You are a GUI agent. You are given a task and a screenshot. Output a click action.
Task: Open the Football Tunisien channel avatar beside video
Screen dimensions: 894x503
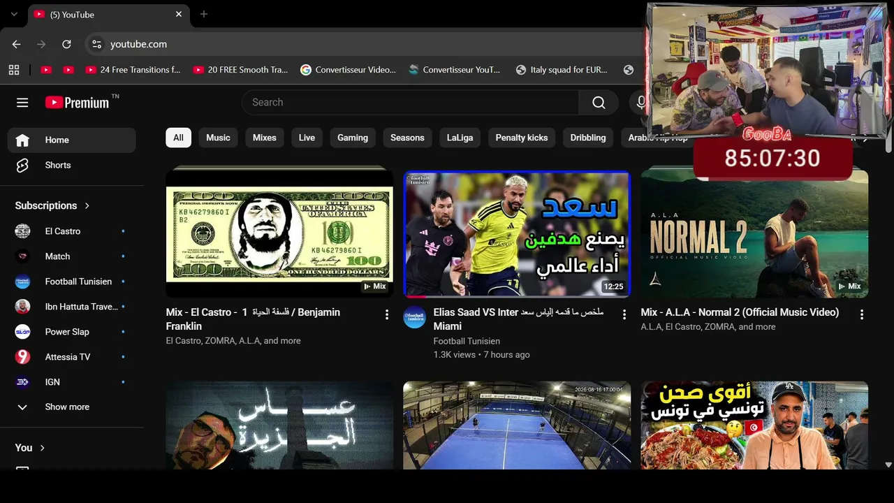coord(414,317)
